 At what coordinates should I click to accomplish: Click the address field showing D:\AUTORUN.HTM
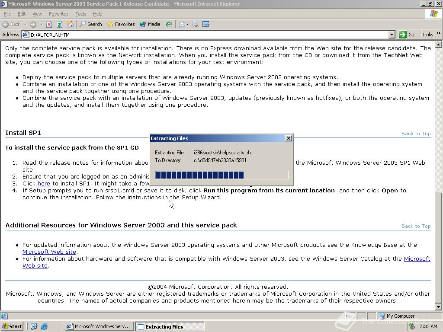[x=209, y=35]
